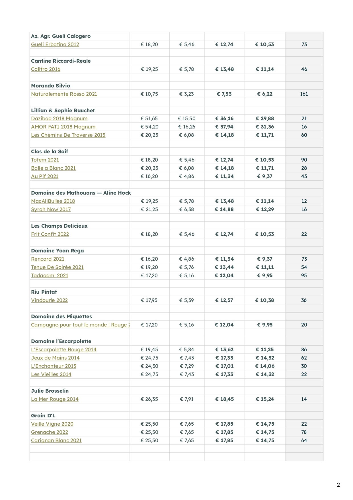Follow the Syrah Now 2017 link

pos(51,209)
